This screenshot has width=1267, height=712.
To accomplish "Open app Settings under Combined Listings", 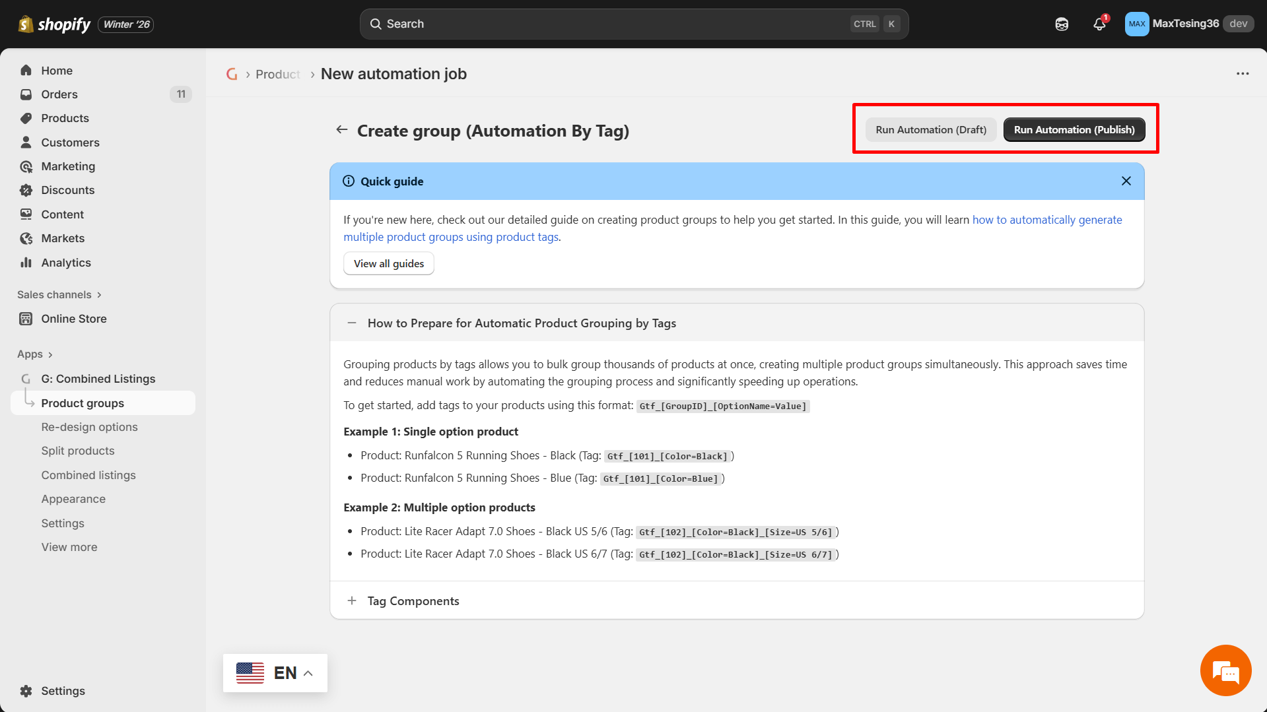I will click(x=63, y=523).
